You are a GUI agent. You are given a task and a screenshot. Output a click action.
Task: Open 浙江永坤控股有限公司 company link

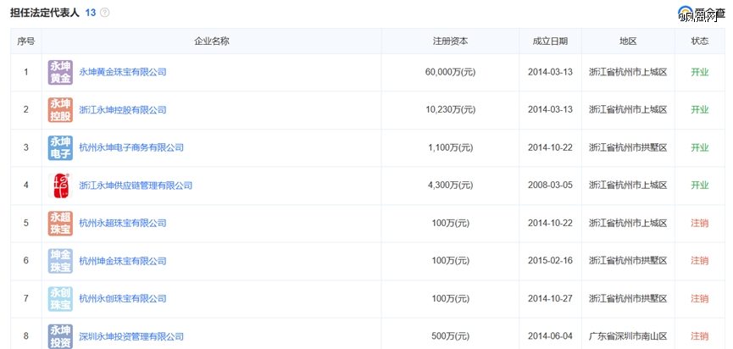(122, 110)
